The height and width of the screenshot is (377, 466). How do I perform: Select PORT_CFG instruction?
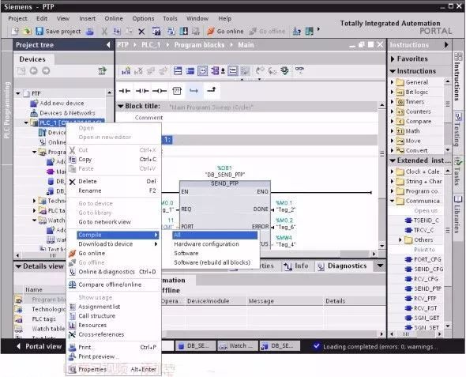point(423,259)
